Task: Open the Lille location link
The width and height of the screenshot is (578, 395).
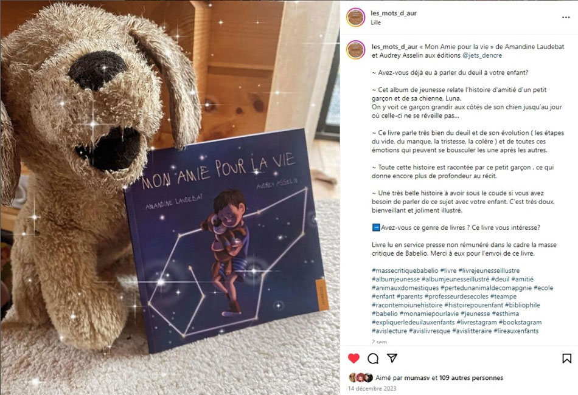Action: [x=375, y=22]
